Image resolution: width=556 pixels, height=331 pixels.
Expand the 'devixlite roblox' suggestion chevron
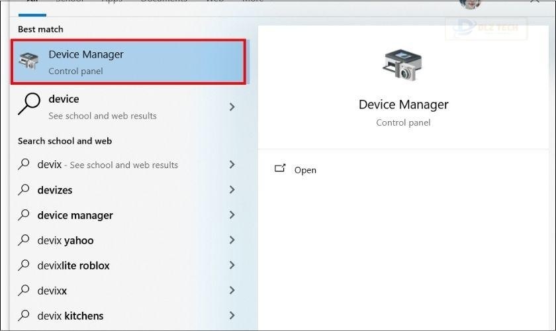pyautogui.click(x=232, y=265)
